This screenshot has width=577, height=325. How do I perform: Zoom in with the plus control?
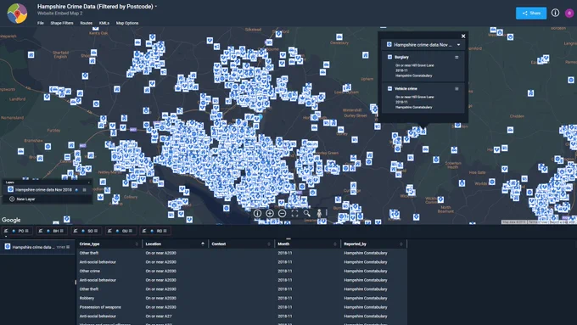(270, 213)
